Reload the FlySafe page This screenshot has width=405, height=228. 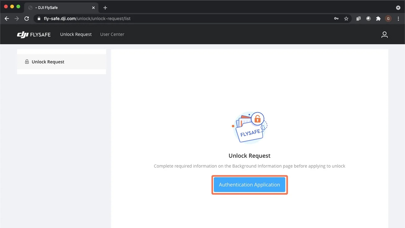pos(27,19)
